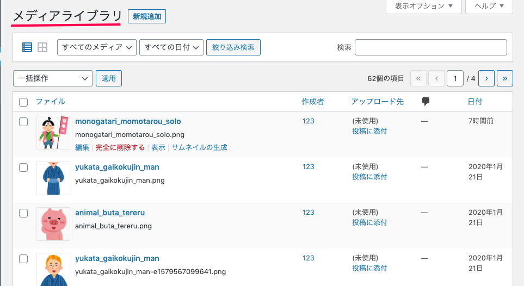This screenshot has height=286, width=524.
Task: Open the すべてのメディア filter dropdown
Action: tap(96, 47)
